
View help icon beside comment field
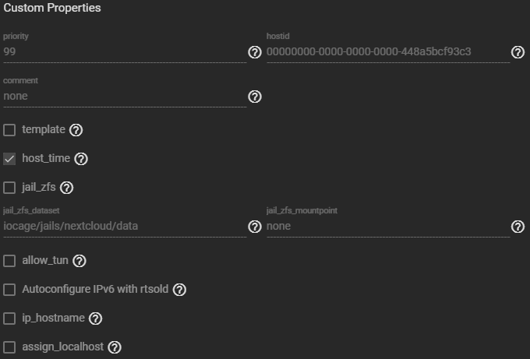(255, 97)
